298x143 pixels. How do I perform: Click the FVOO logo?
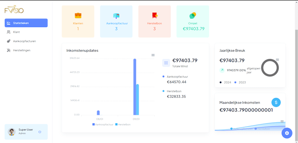(x=14, y=10)
